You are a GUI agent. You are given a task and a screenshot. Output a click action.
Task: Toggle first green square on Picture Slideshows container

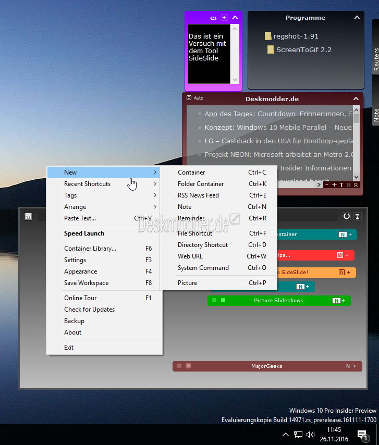point(214,300)
